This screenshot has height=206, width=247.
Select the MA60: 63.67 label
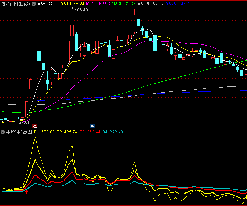coord(124,4)
